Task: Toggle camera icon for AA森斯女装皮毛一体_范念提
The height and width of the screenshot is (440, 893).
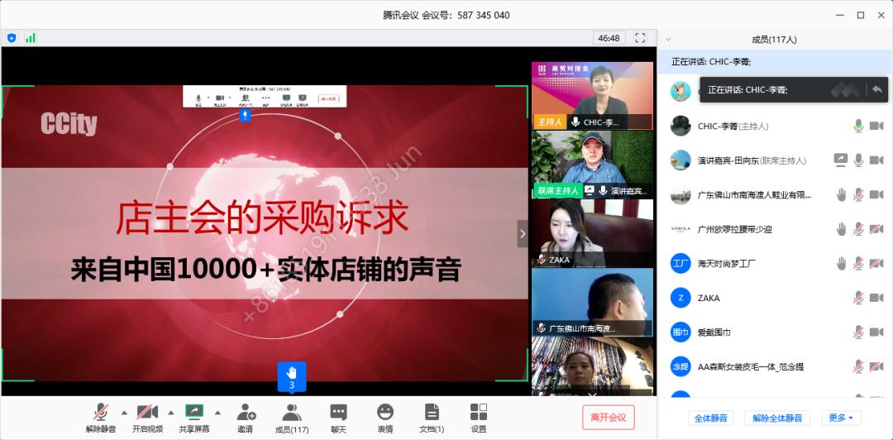Action: (x=876, y=366)
